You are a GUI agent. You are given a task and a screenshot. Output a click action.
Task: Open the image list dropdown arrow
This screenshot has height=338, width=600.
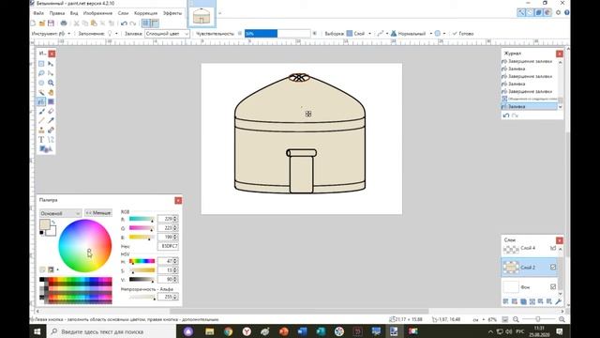(219, 14)
